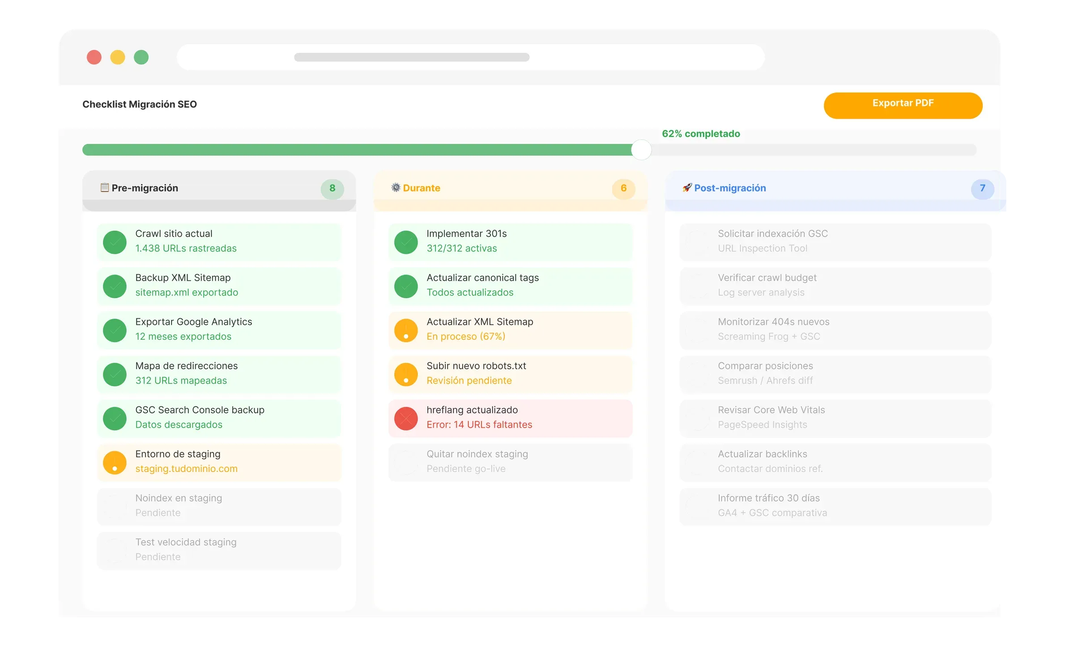Check empty circle for Noindex en staging
The height and width of the screenshot is (661, 1074).
115,507
